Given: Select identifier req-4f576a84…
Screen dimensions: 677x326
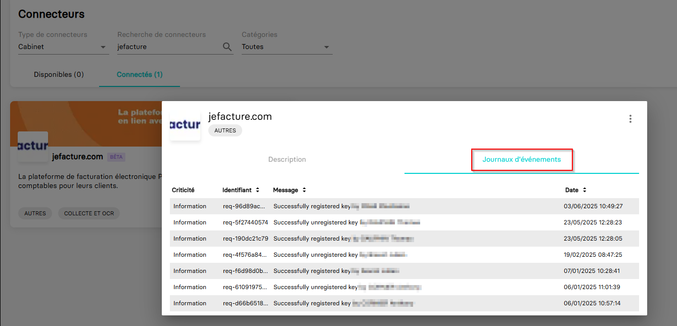Looking at the screenshot, I should pos(245,255).
